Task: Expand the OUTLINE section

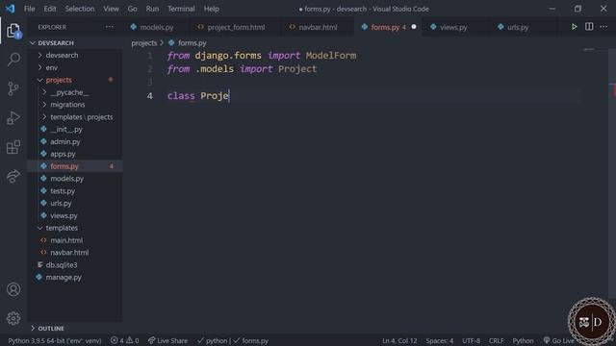Action: click(75, 328)
